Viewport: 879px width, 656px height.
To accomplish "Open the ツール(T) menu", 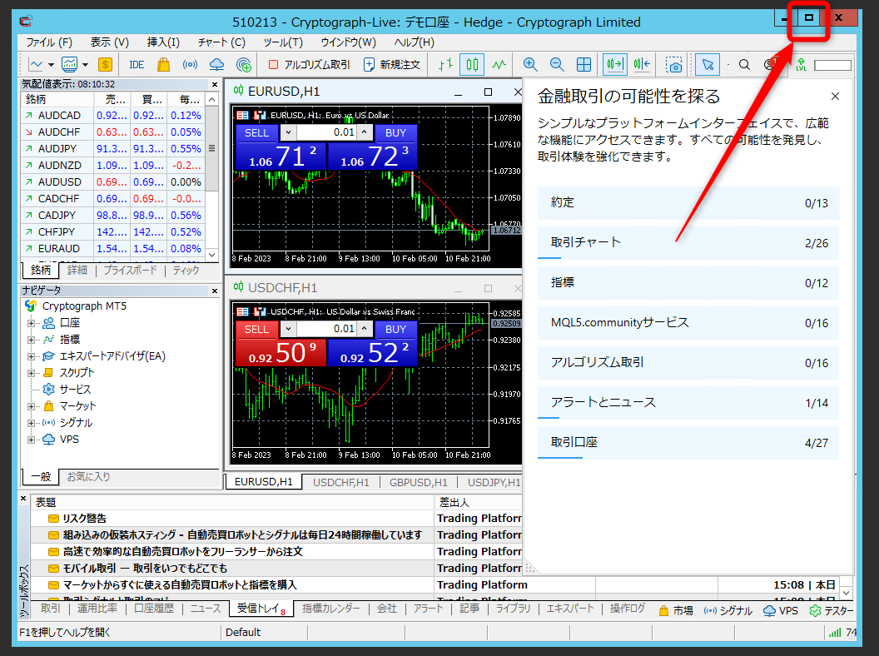I will coord(283,42).
